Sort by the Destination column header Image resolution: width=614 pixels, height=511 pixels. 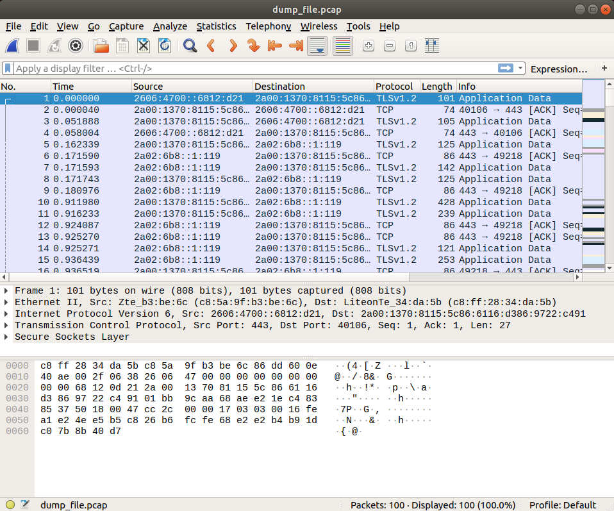313,86
